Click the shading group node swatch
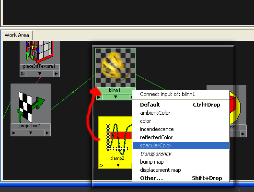Screen dimensions: 254x192 coord(238,105)
